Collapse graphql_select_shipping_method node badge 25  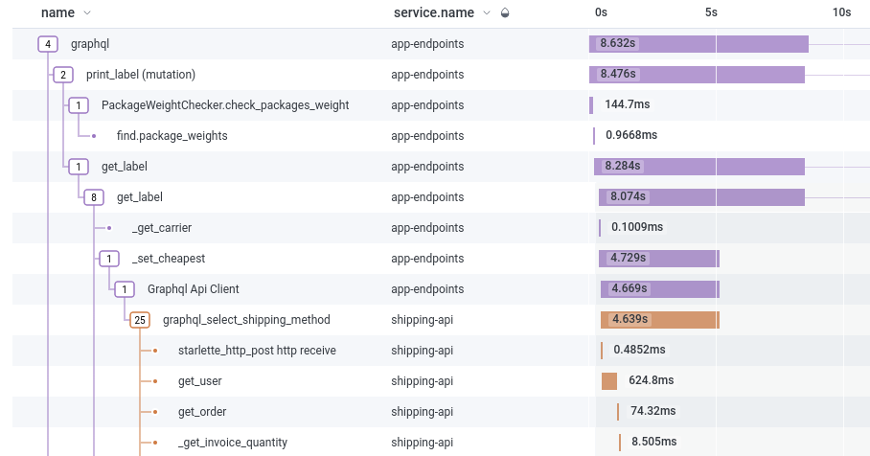click(140, 320)
